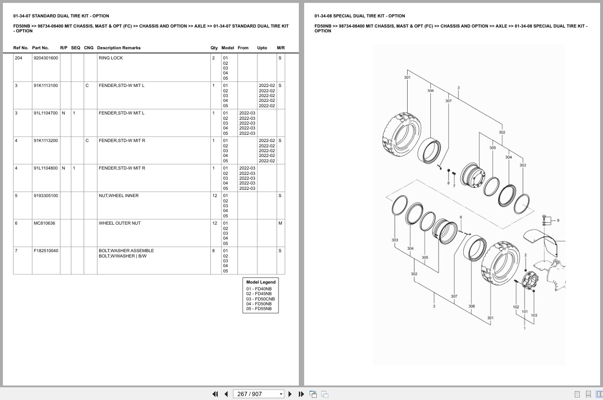
Task: Select part number 9204301600
Action: click(46, 58)
